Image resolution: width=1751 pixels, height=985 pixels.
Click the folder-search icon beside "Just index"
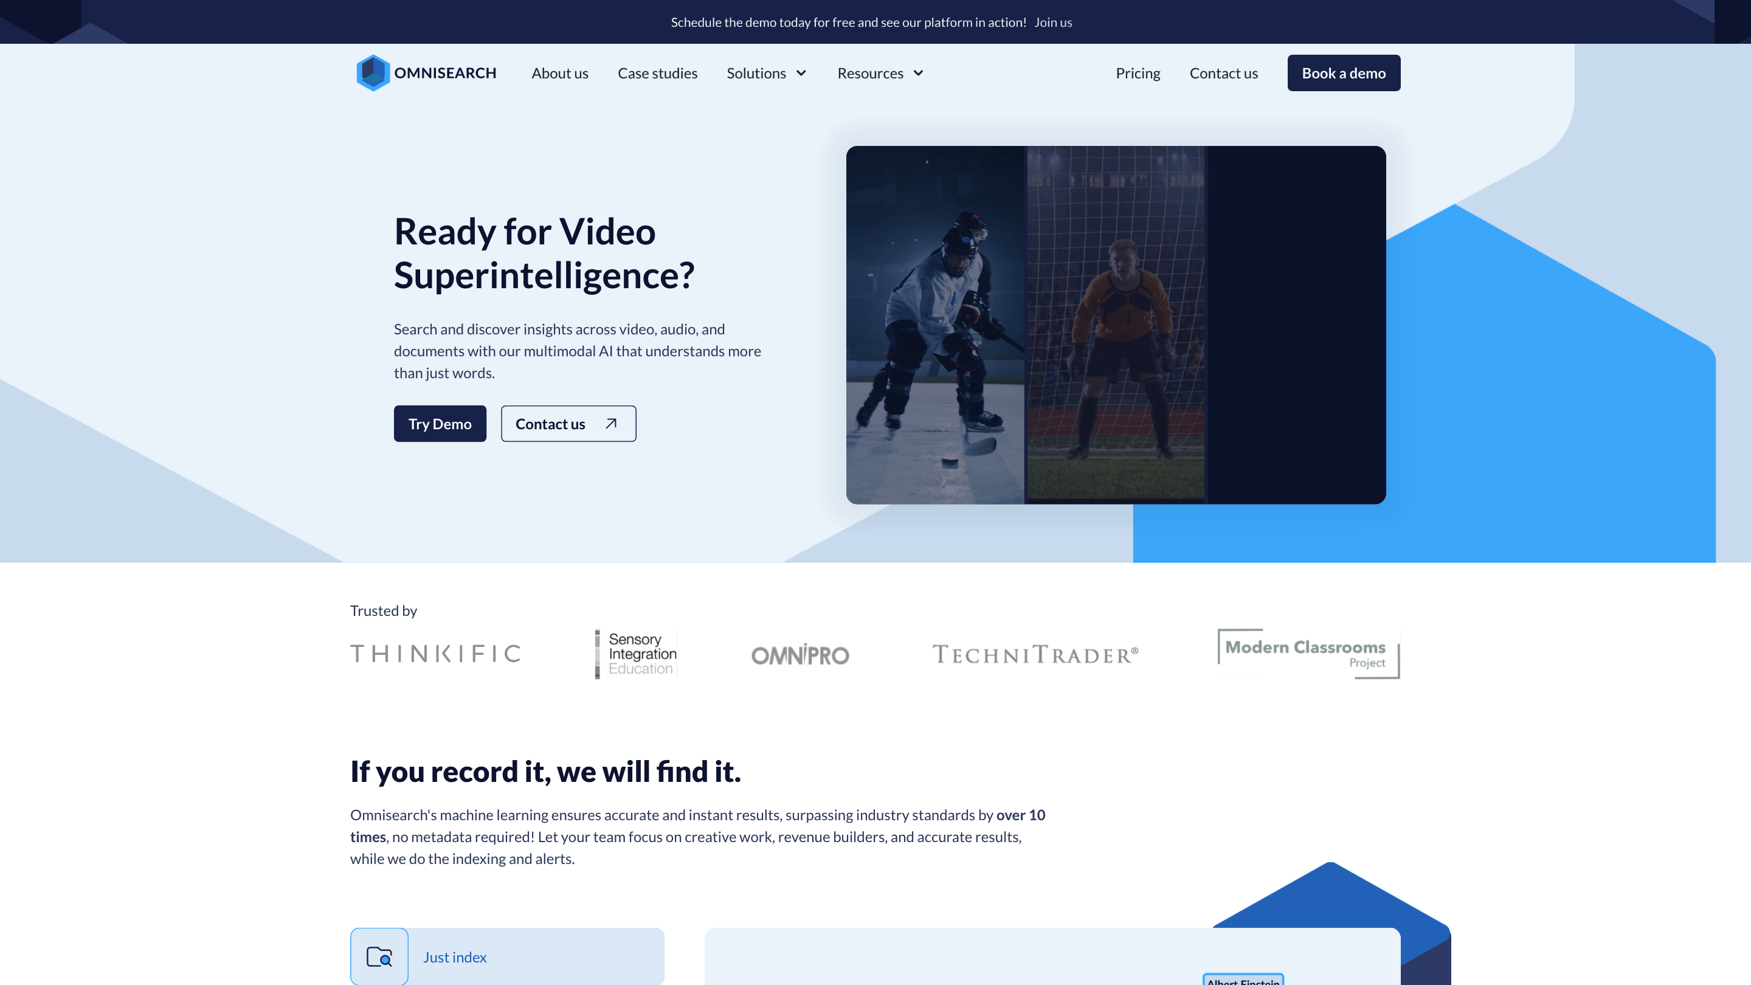coord(379,956)
